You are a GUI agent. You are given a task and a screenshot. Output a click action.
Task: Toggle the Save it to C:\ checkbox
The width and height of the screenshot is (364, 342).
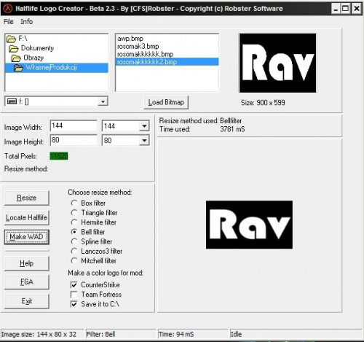coord(74,304)
